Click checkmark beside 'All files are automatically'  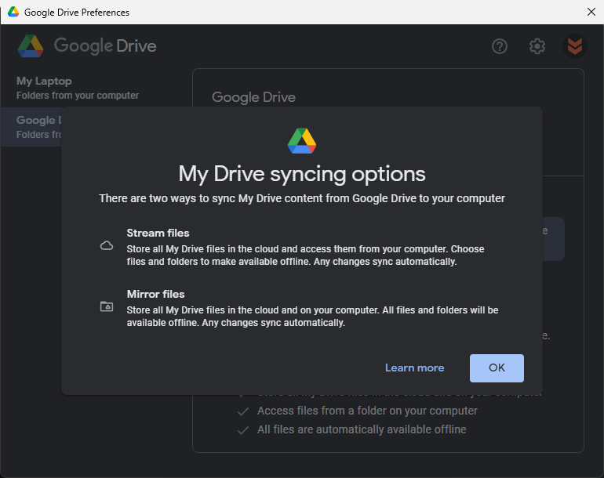tap(243, 430)
